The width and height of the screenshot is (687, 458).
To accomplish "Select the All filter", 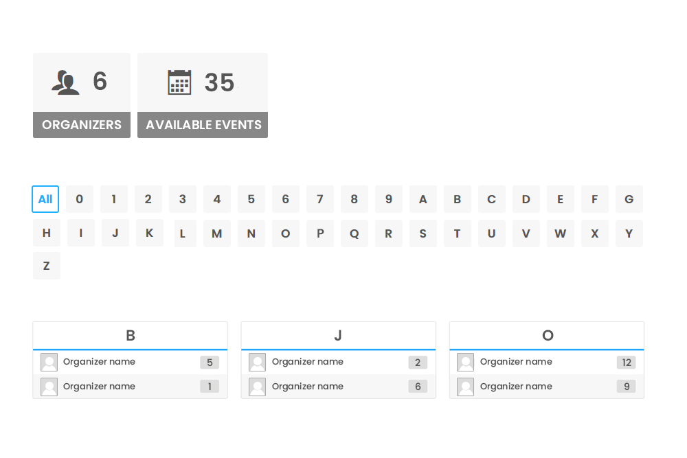I will tap(45, 199).
